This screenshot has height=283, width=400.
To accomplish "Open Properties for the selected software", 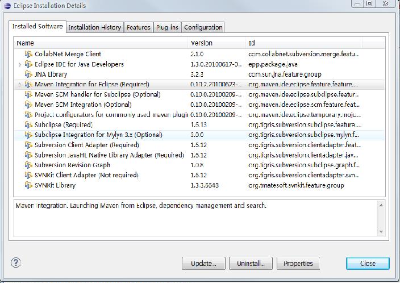I will [298, 263].
